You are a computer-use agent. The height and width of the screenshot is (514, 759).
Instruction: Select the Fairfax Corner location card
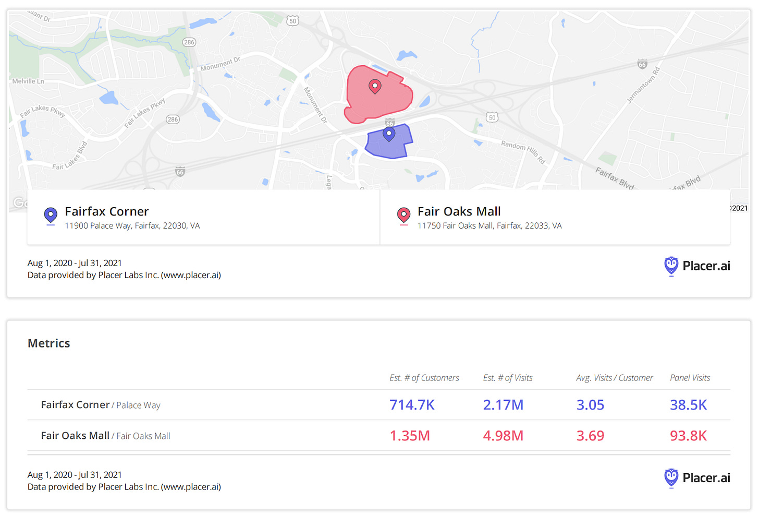203,217
